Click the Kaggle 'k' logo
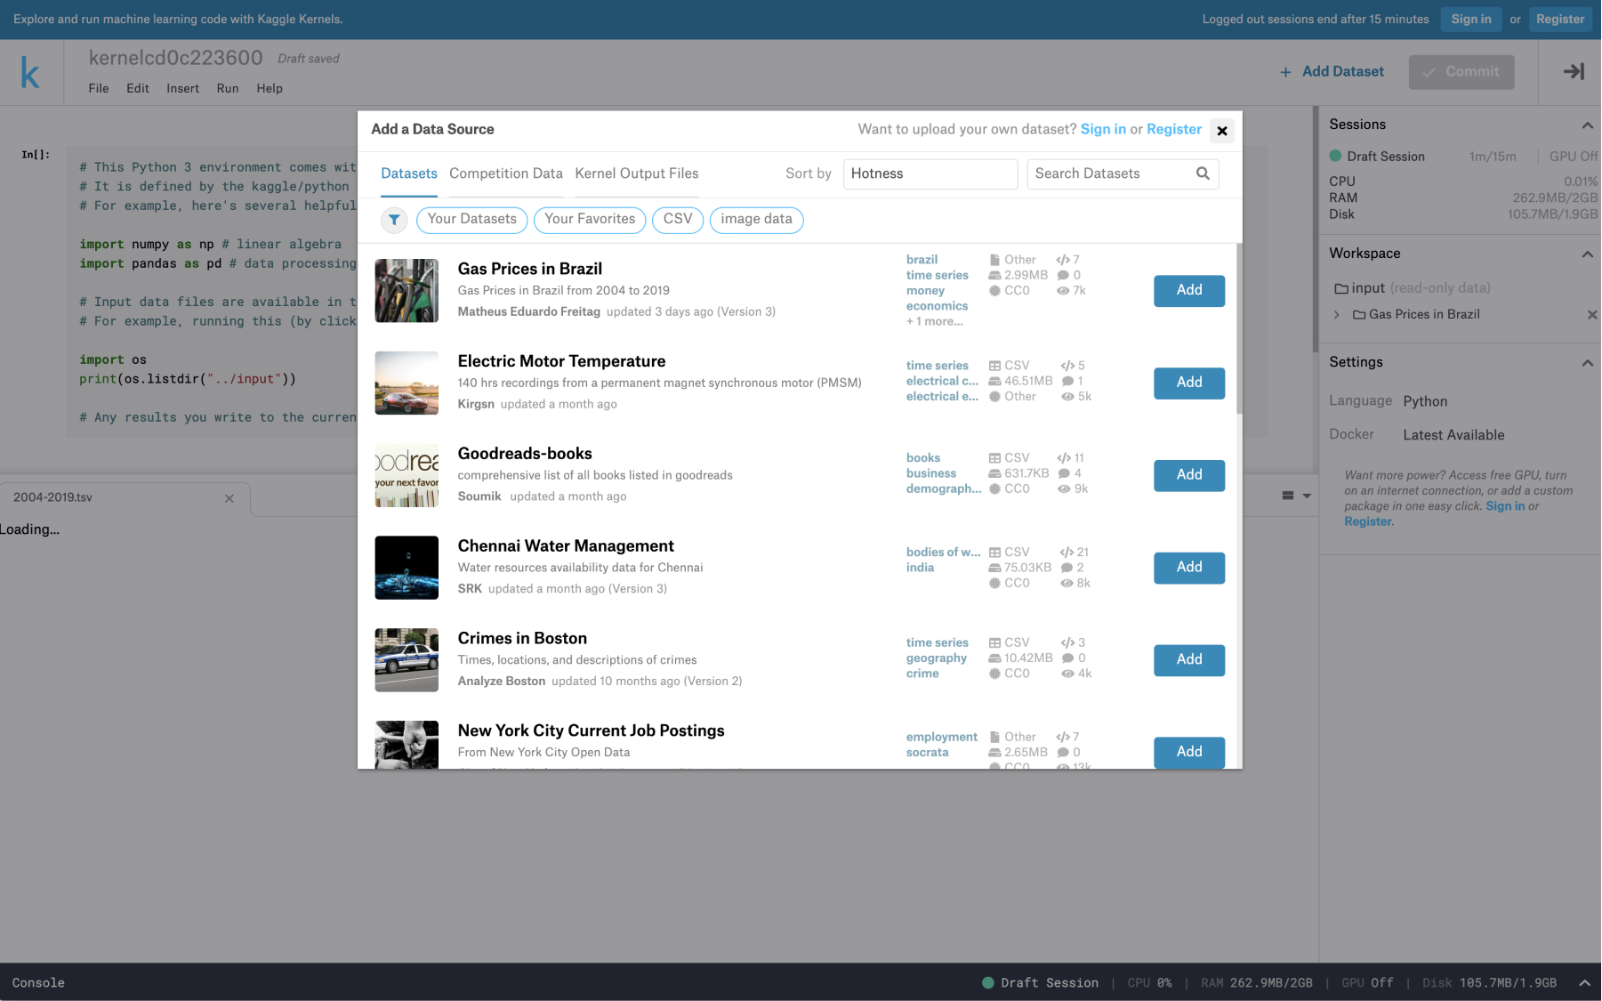The height and width of the screenshot is (1001, 1602). 30,73
